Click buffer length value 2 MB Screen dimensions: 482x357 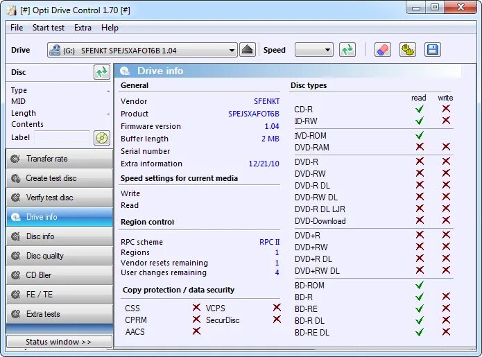coord(270,139)
